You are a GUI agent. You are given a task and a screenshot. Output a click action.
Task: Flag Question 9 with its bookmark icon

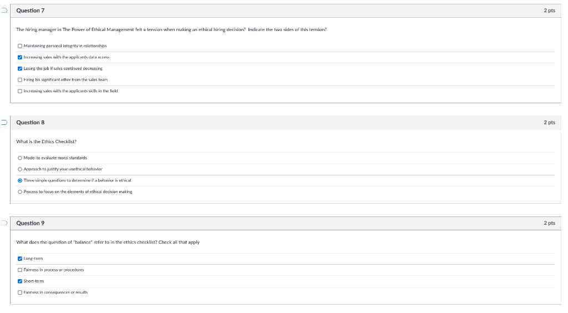point(4,223)
